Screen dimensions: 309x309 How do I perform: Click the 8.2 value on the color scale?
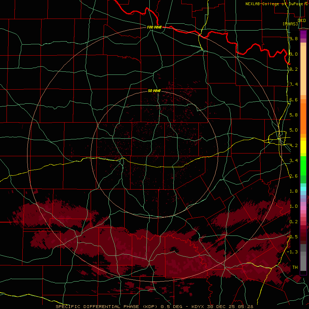(x=294, y=69)
